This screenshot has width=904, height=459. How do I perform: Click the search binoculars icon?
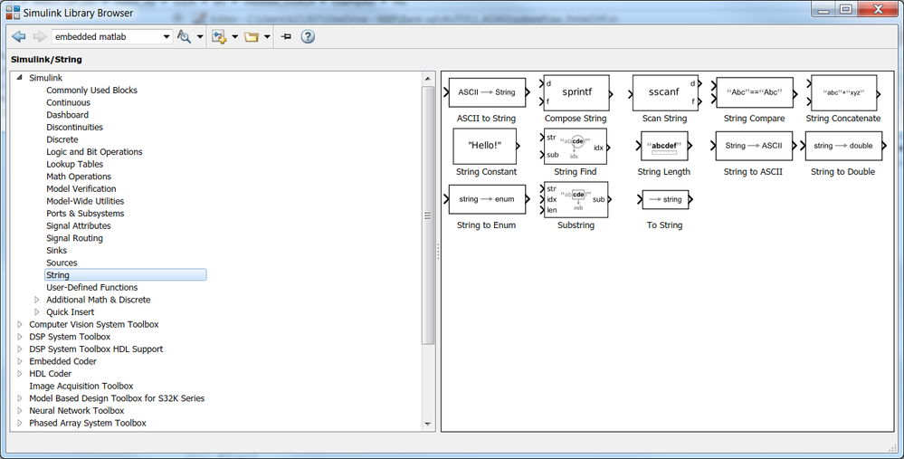click(184, 37)
